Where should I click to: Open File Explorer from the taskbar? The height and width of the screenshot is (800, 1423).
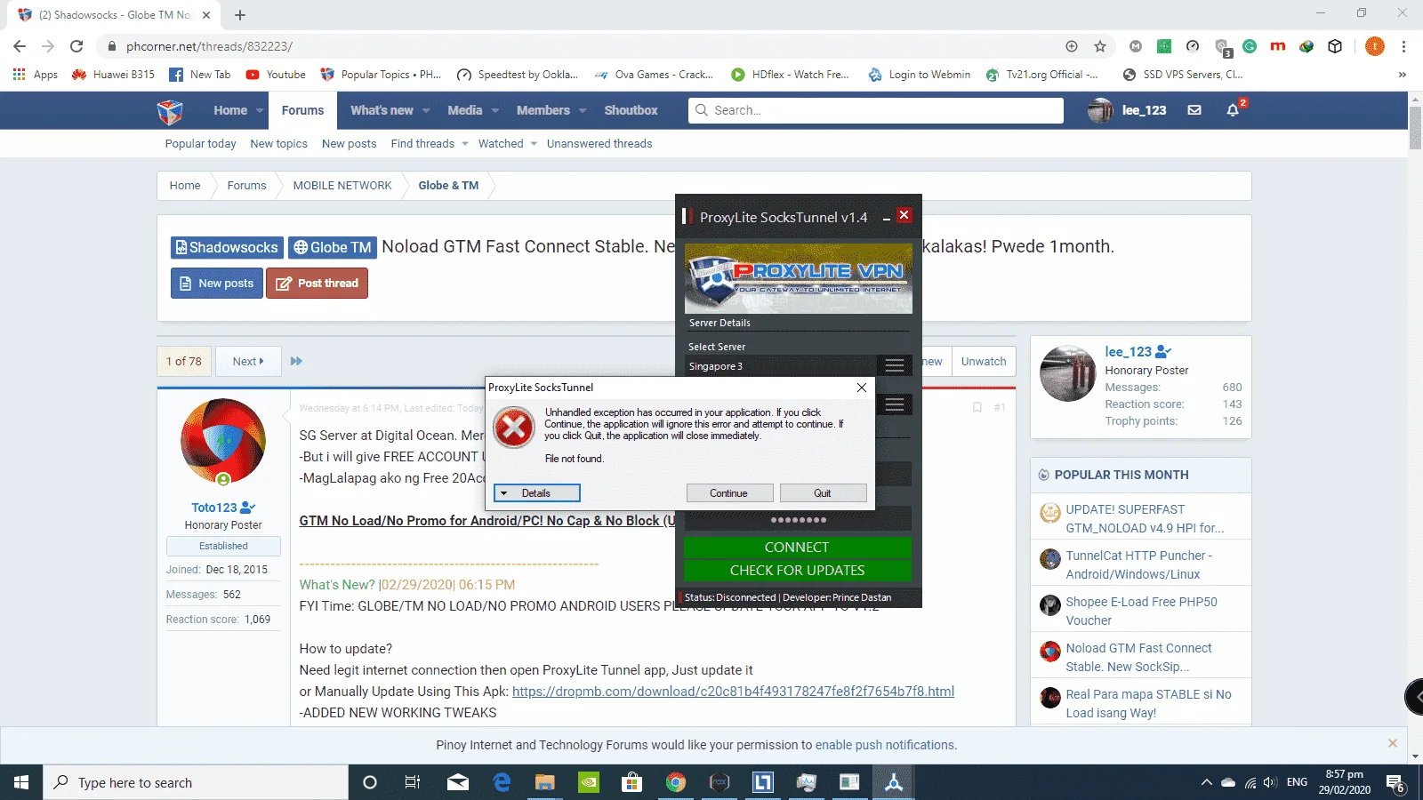[x=544, y=782]
